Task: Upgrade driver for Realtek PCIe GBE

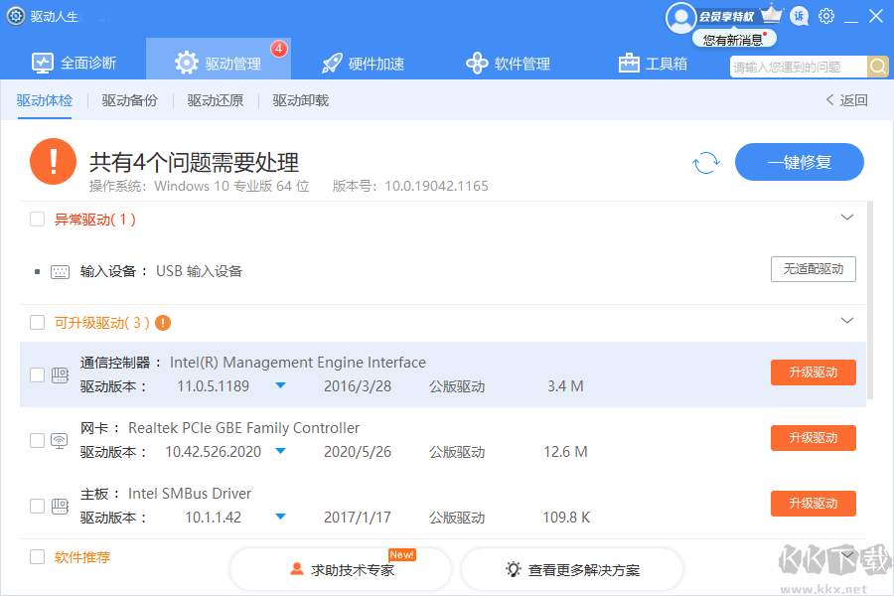Action: [x=813, y=438]
